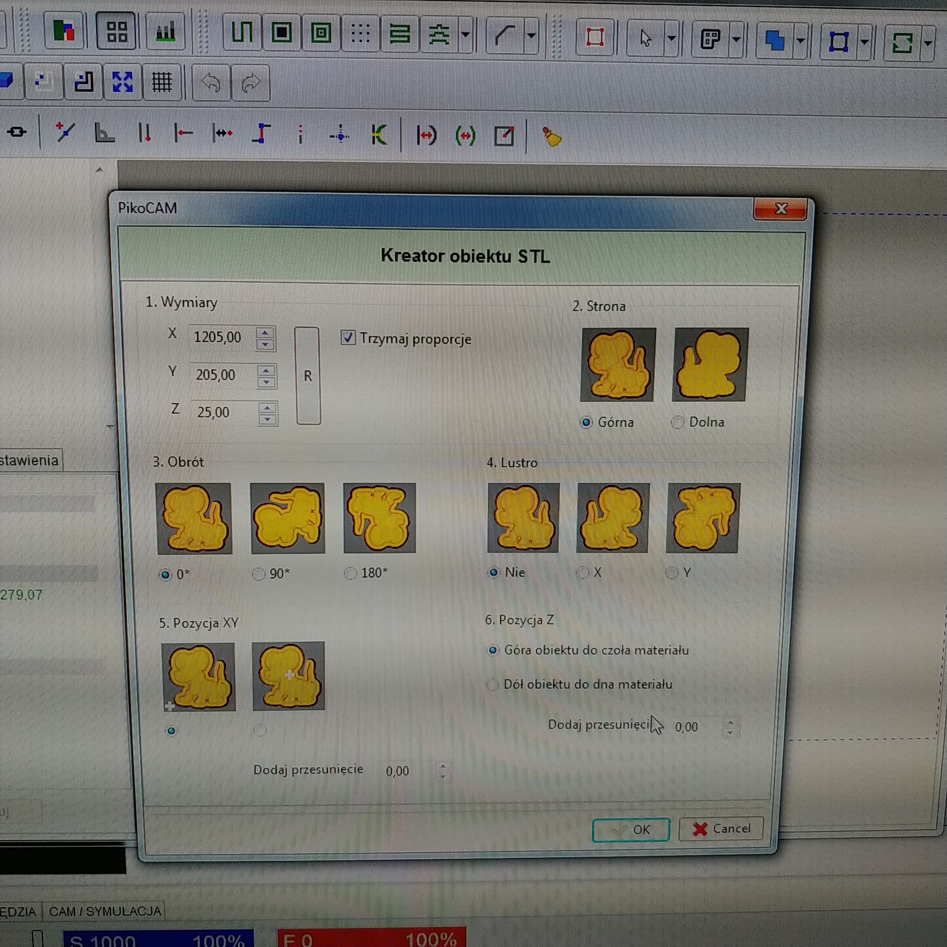The height and width of the screenshot is (947, 947).
Task: Adjust the red F 0 feed rate bar
Action: pos(371,937)
